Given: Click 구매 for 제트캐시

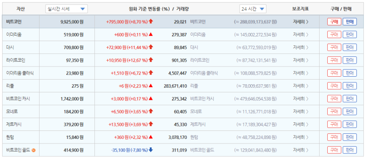Looking at the screenshot, I should [334, 124].
